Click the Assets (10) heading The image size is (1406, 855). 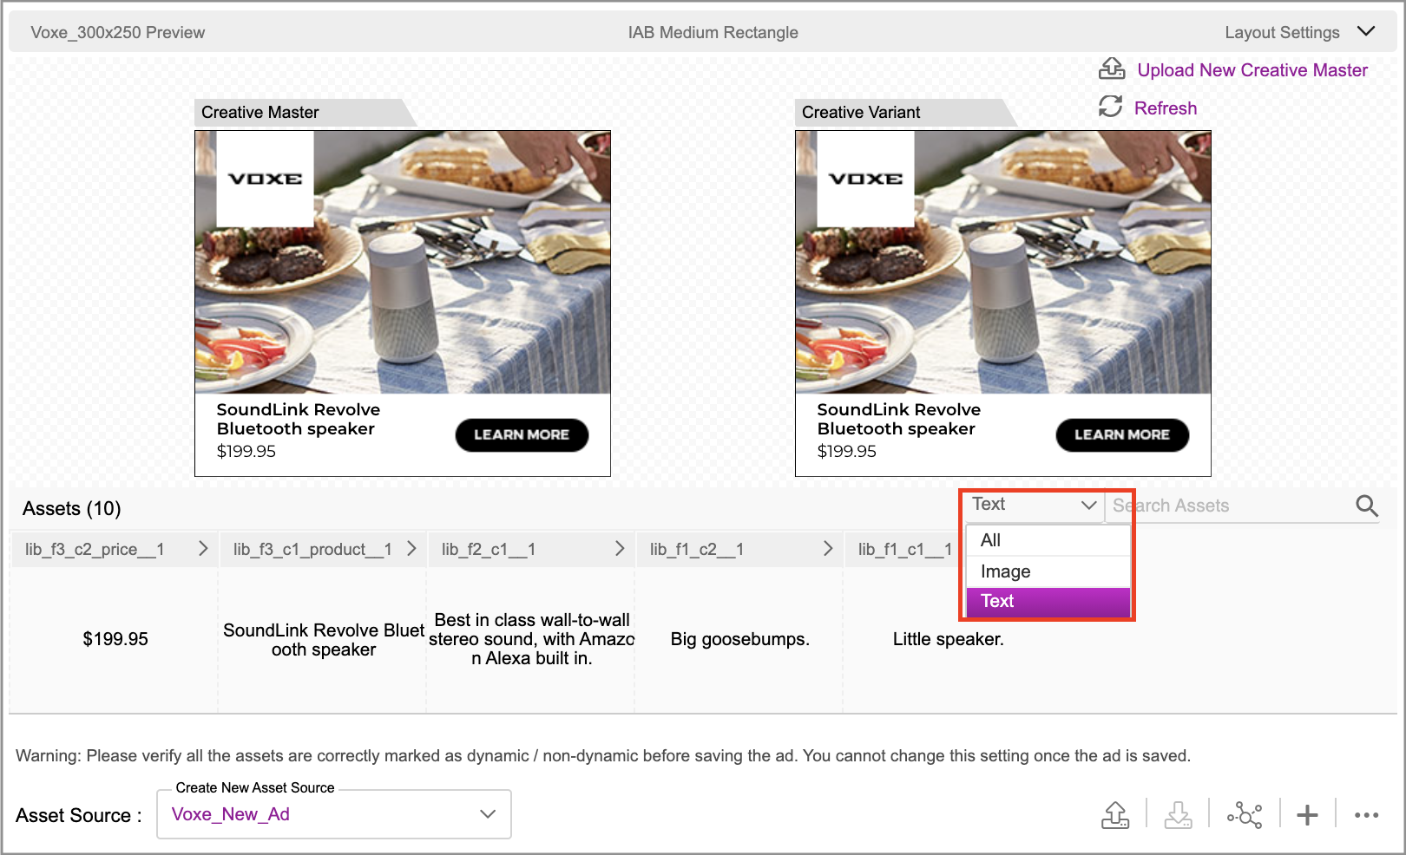[x=72, y=508]
